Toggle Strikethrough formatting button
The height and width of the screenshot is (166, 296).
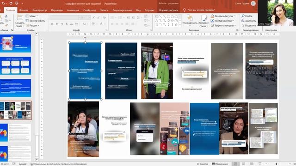pos(72,24)
